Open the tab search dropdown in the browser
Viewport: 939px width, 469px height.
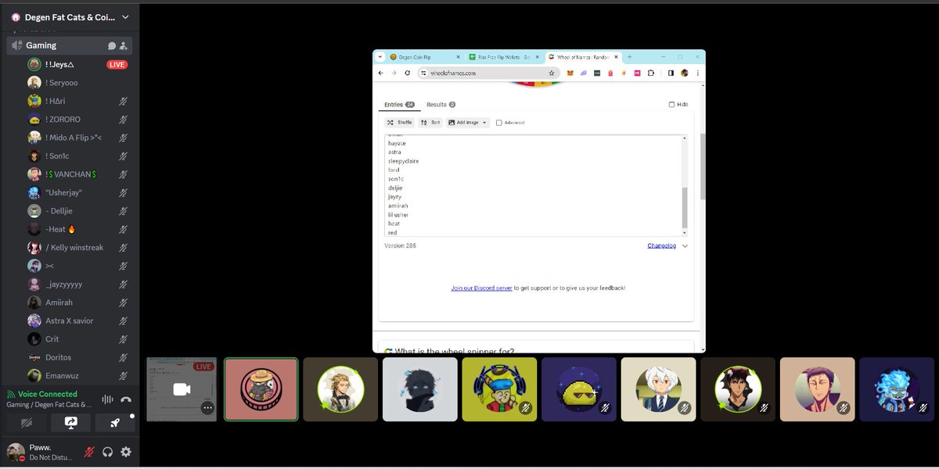pos(380,57)
